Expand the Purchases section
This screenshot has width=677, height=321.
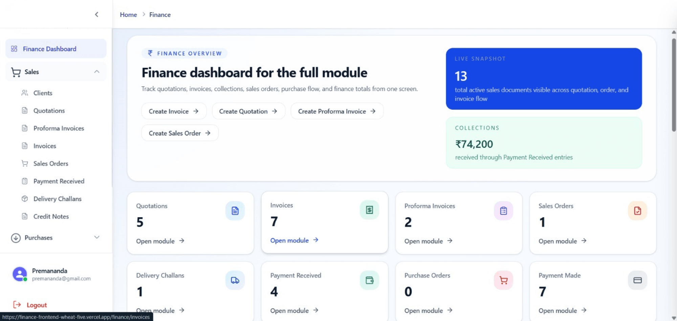97,237
